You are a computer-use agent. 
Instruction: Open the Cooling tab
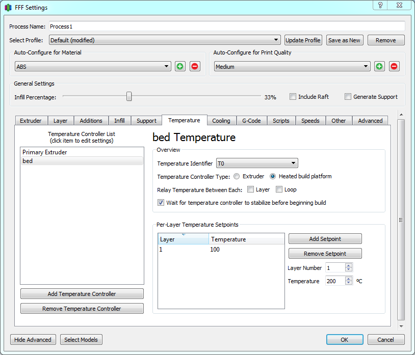tap(221, 121)
